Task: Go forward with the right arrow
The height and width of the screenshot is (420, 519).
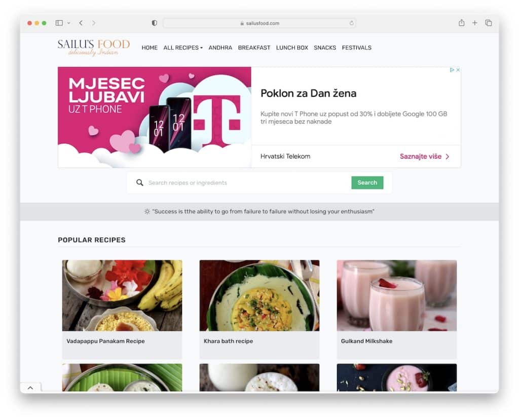Action: coord(94,23)
